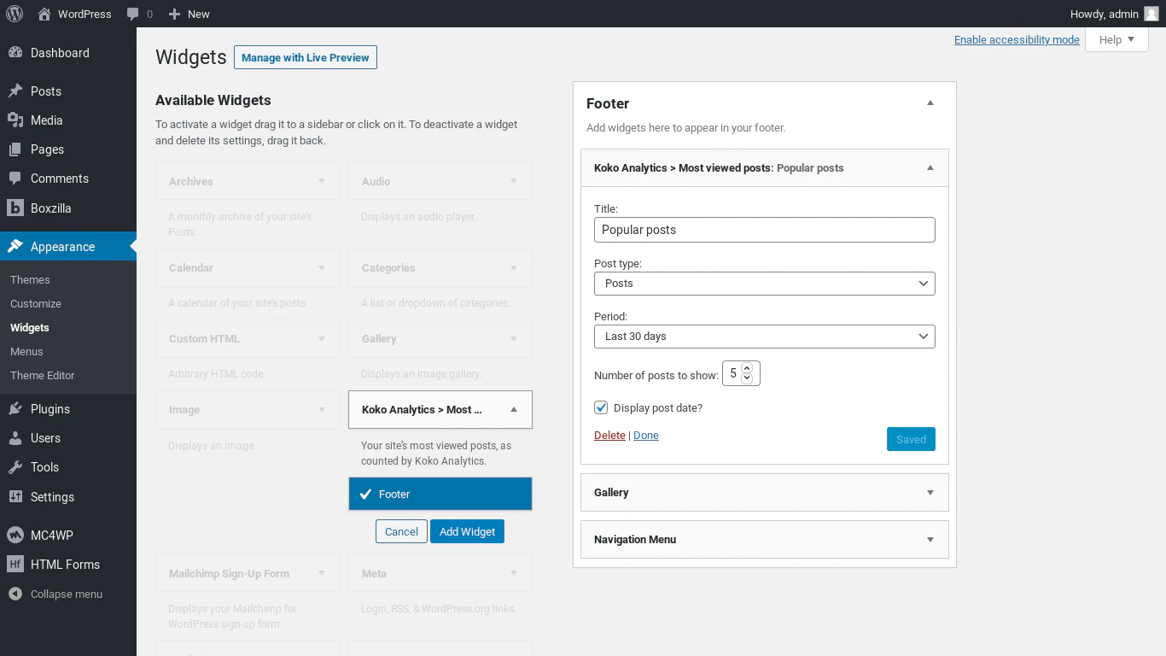Click the Add Widget button

pos(467,531)
